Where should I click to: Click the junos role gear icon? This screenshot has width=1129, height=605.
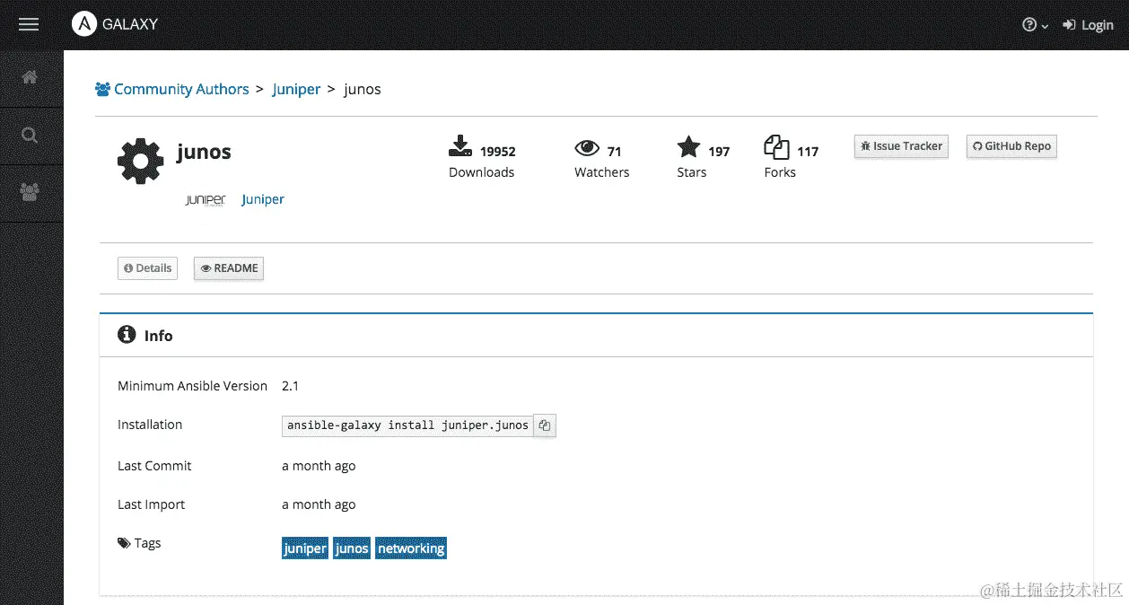click(141, 162)
